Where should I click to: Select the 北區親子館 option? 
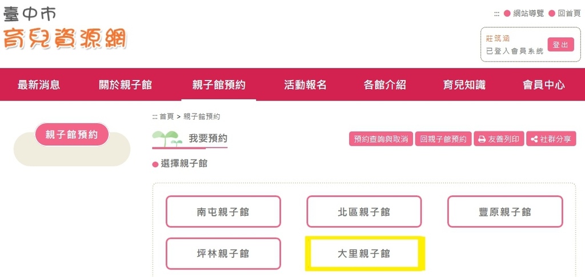coord(364,212)
